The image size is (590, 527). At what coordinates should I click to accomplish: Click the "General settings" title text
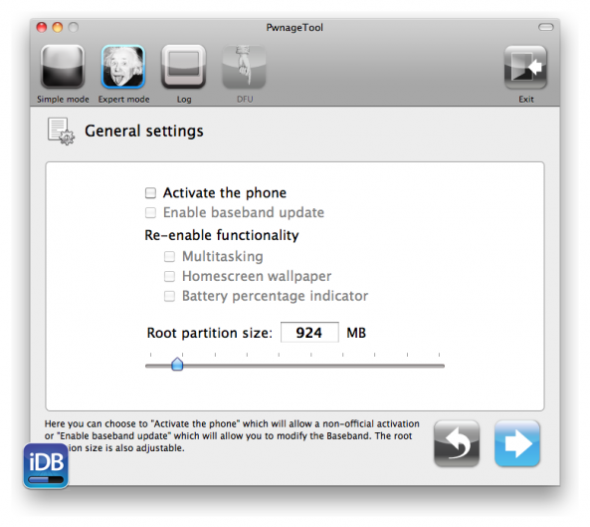pyautogui.click(x=143, y=132)
